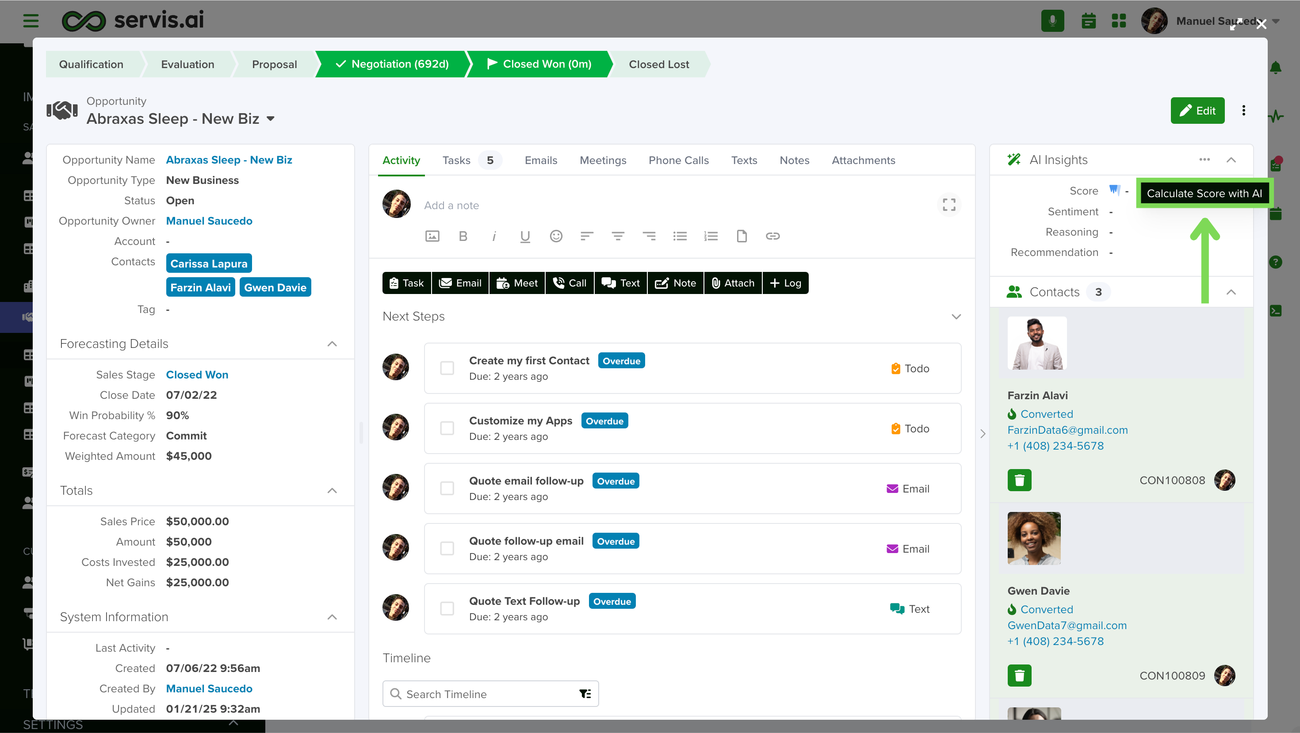Viewport: 1300px width, 733px height.
Task: Open the user profile dropdown
Action: tap(1276, 21)
